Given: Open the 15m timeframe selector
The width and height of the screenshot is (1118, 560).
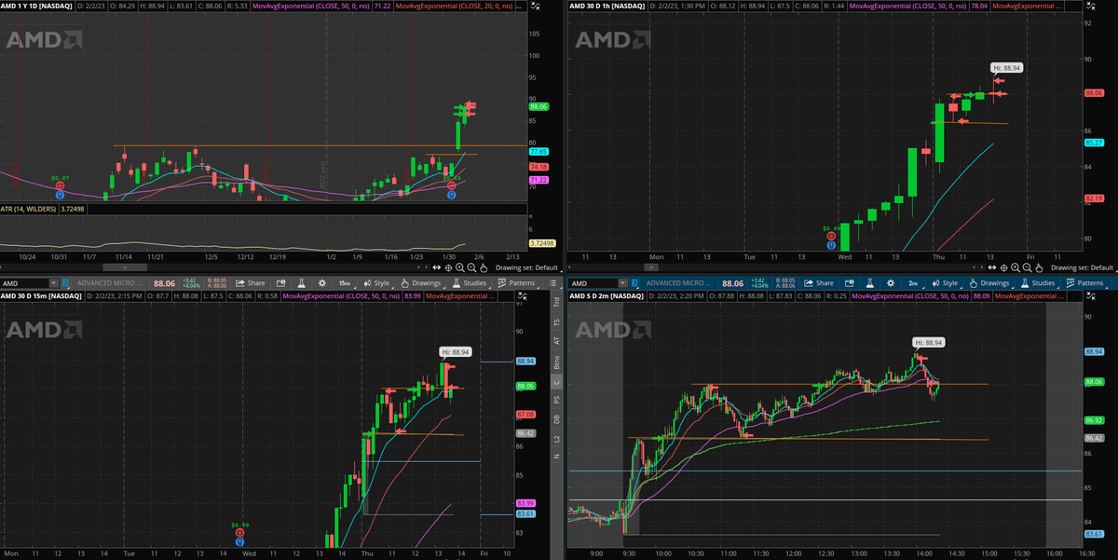Looking at the screenshot, I should 346,283.
